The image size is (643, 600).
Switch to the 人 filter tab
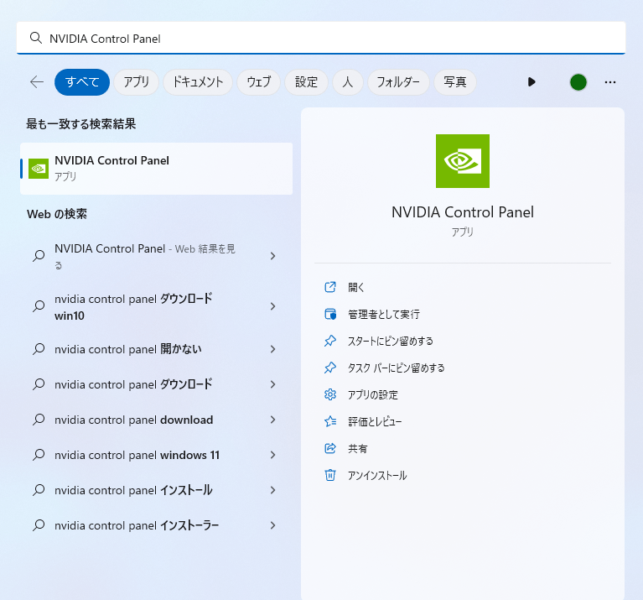pos(348,82)
